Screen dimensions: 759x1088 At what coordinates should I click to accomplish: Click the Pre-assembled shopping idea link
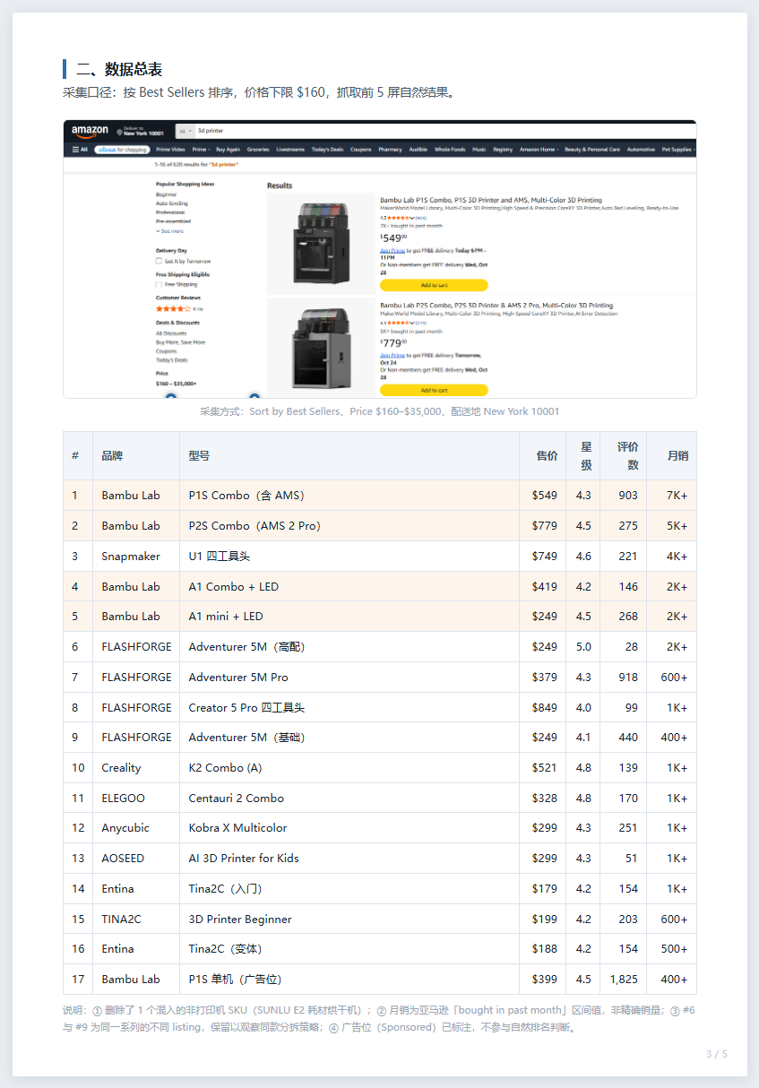pyautogui.click(x=173, y=221)
